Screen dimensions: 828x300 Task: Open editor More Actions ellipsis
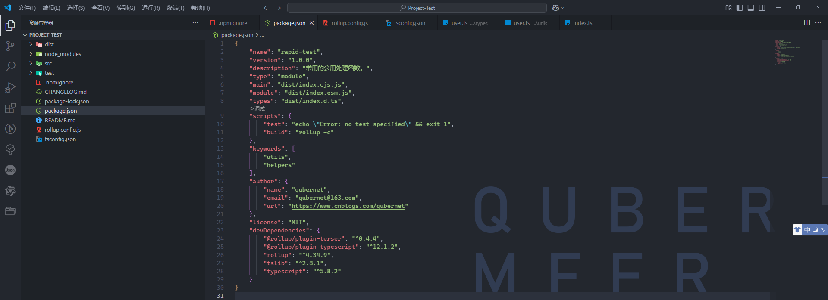(x=818, y=23)
